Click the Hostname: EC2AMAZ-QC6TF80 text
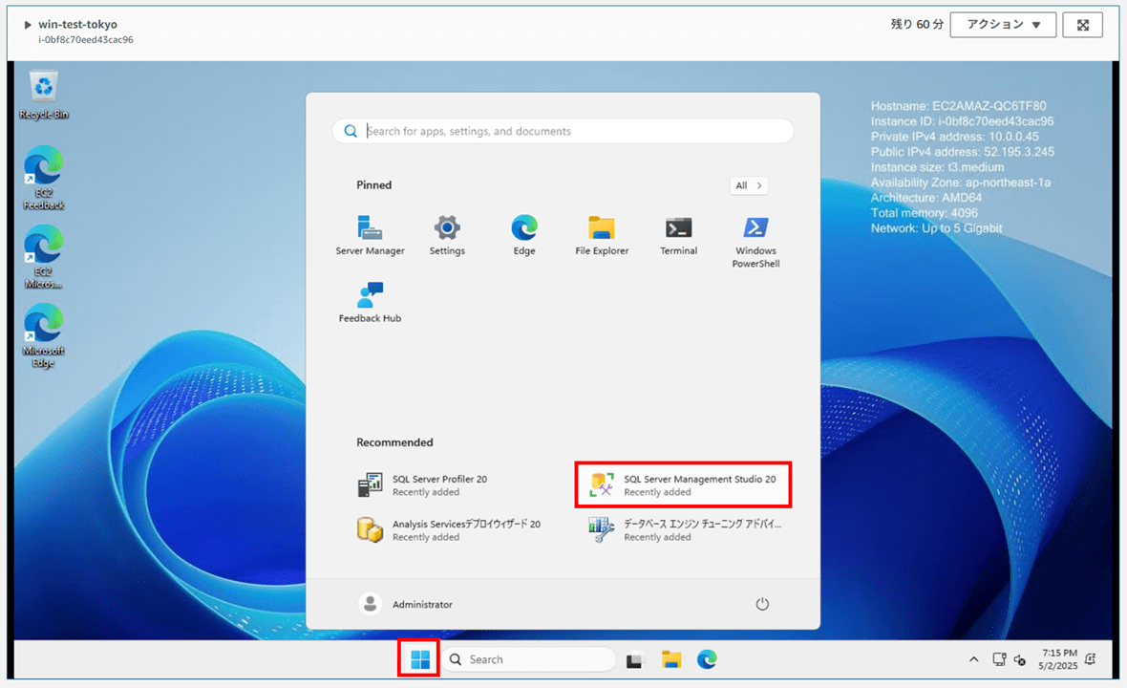Viewport: 1127px width, 688px height. (958, 106)
